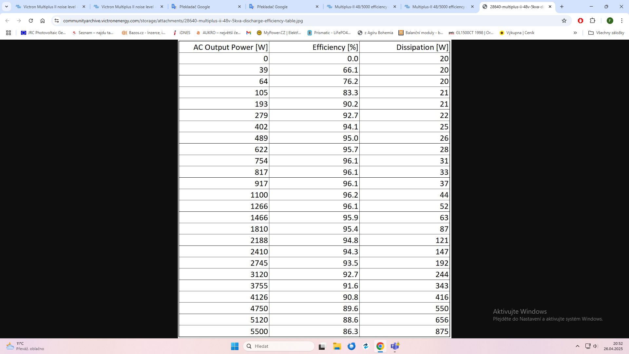Reload the current page
629x354 pixels.
pos(31,21)
